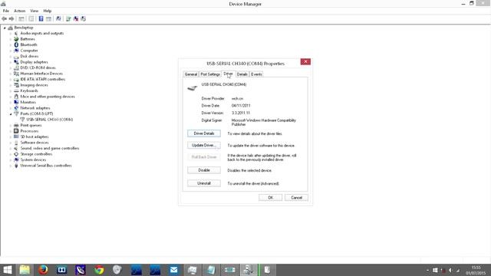Click the Show/Hide console tree toolbar icon
The height and width of the screenshot is (276, 491).
tap(21, 18)
